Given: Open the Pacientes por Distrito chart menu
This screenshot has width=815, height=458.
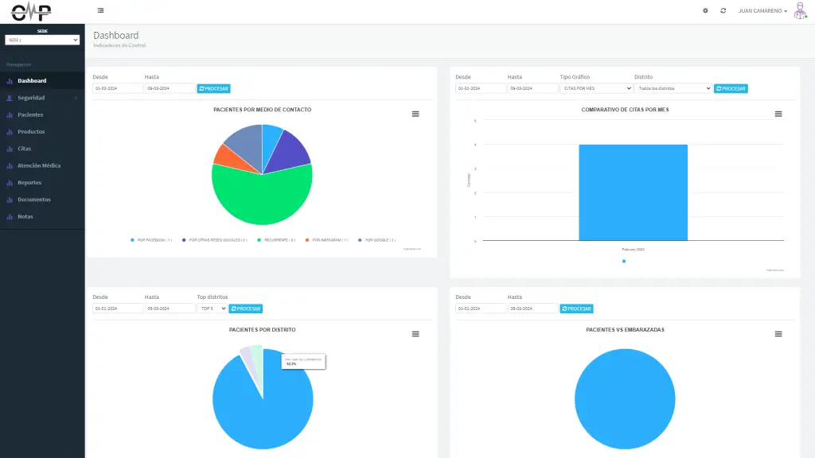Looking at the screenshot, I should tap(415, 334).
